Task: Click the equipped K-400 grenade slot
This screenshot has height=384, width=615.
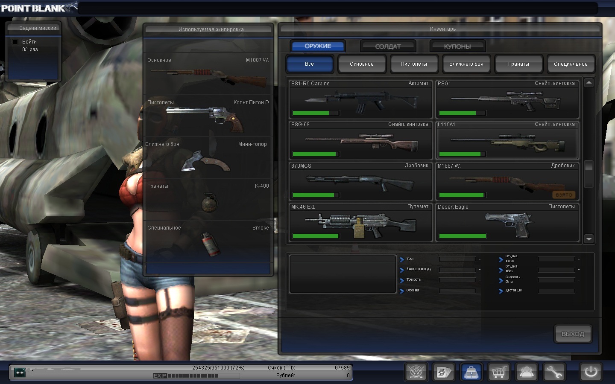Action: point(208,199)
